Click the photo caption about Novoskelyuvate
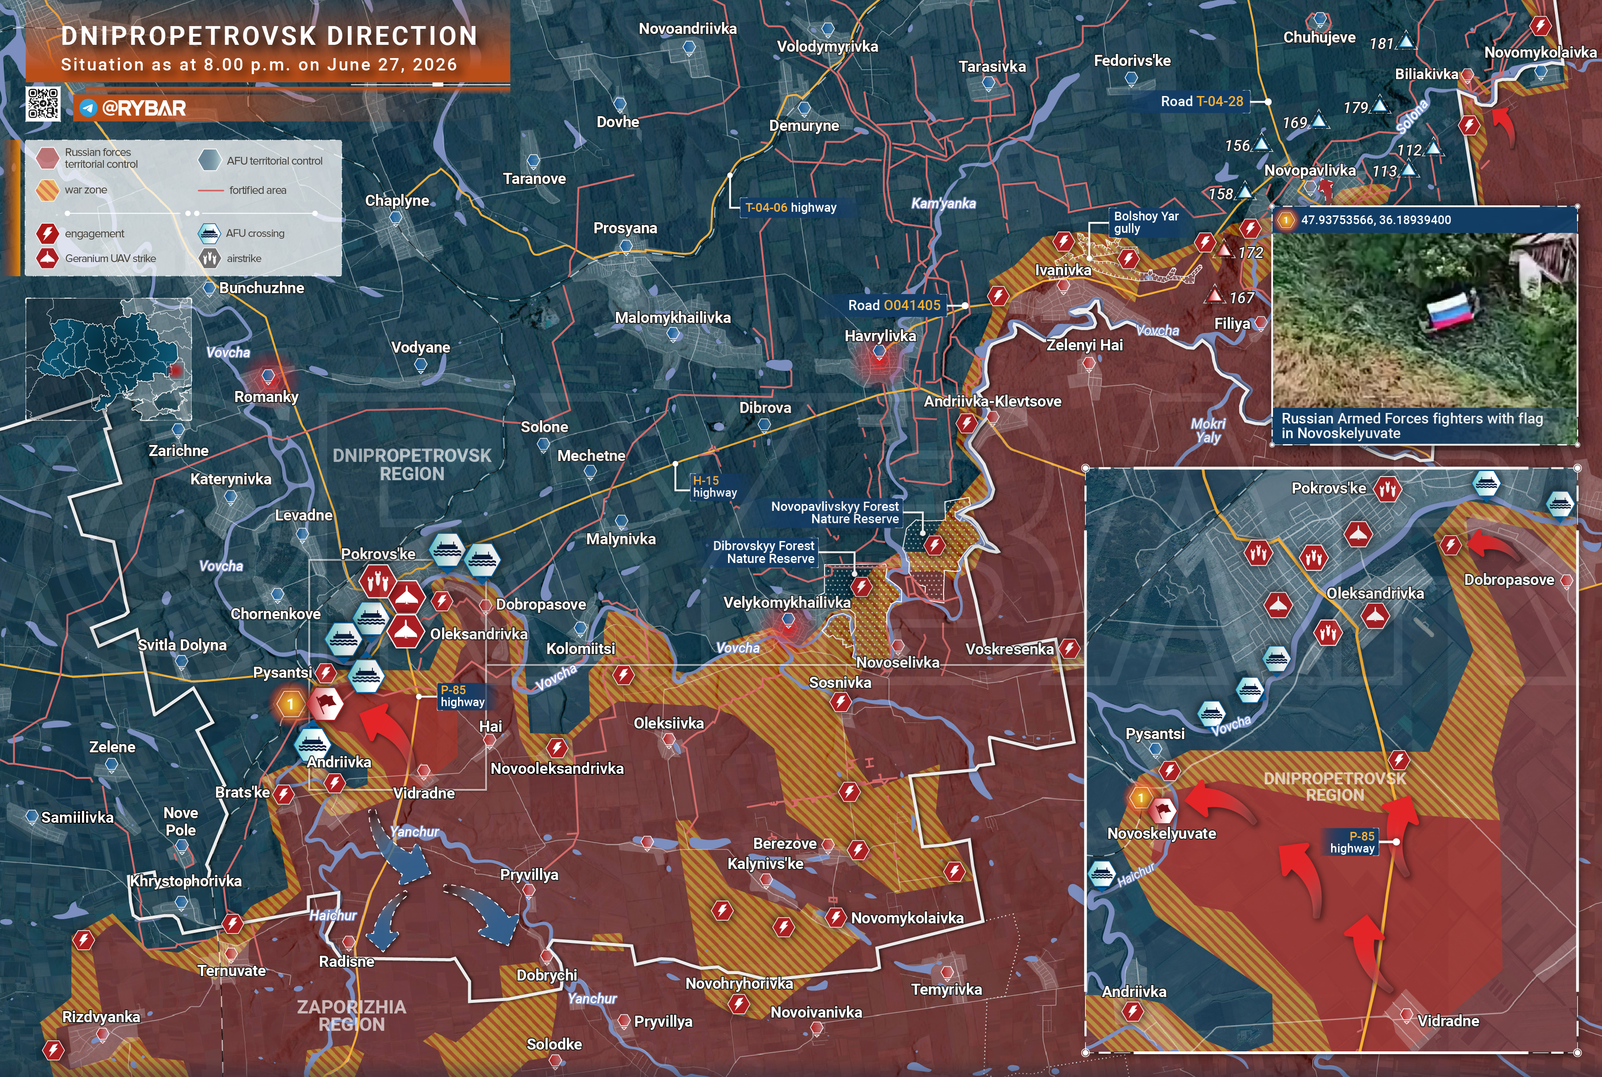Image resolution: width=1602 pixels, height=1077 pixels. (1412, 426)
